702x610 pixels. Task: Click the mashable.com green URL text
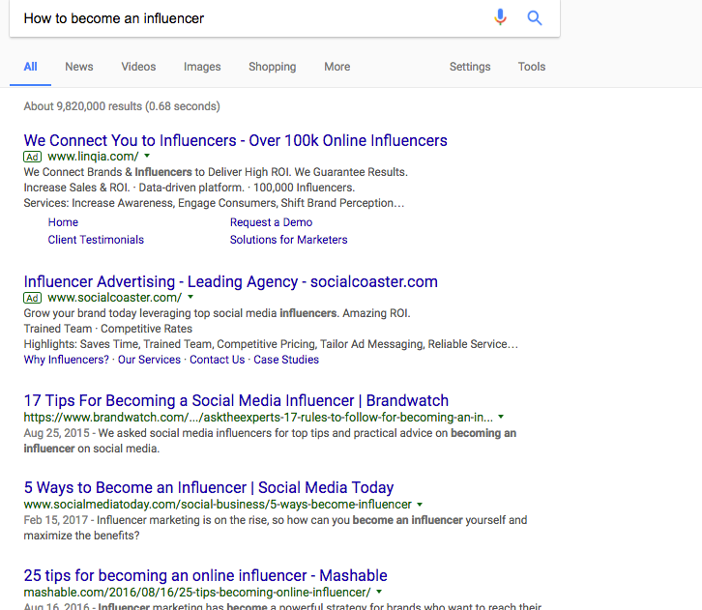pos(197,592)
